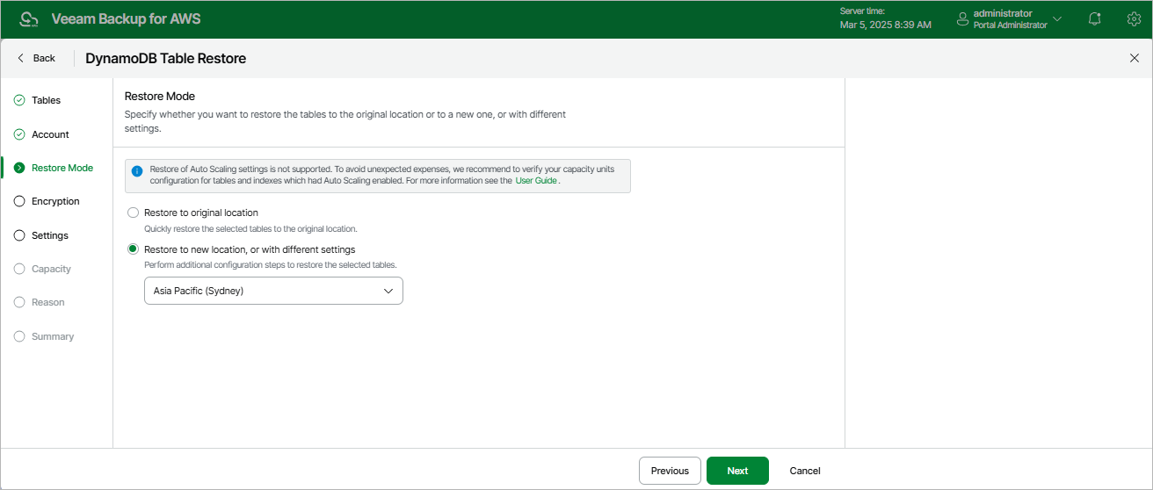Viewport: 1153px width, 490px height.
Task: Click the Account step checkmark icon
Action: tap(19, 134)
